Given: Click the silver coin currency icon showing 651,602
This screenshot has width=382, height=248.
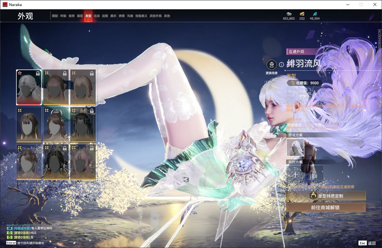Looking at the screenshot, I should 289,14.
